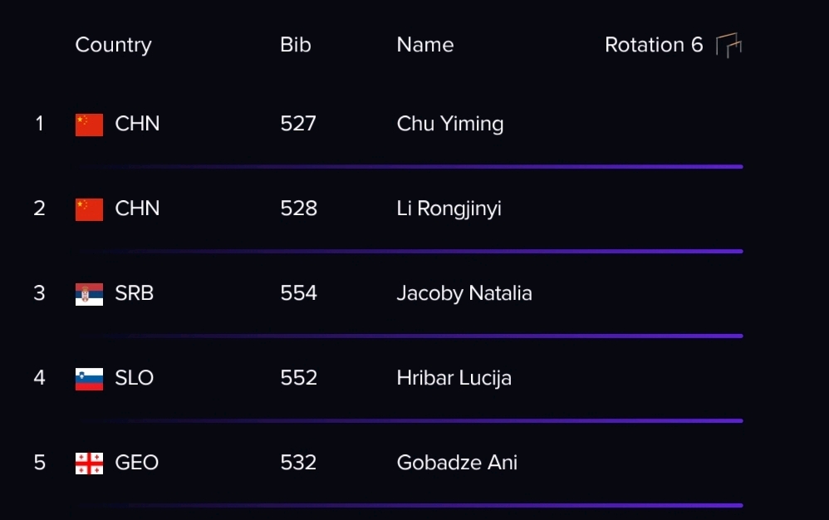Viewport: 829px width, 520px height.
Task: Open athlete Gobadze Ani
Action: (457, 463)
